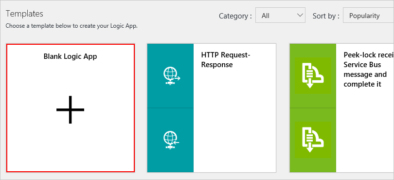
Task: Click the Category dropdown chevron arrow
Action: pos(300,16)
